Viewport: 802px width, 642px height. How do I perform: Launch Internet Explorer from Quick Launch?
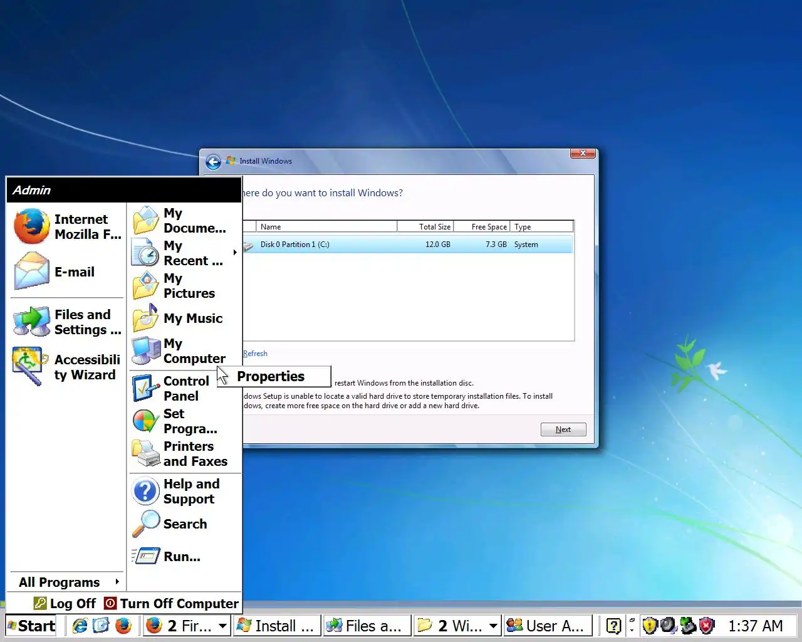pos(80,626)
